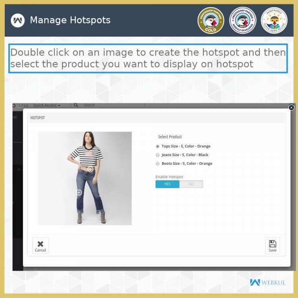Click the model product image
The width and height of the screenshot is (298, 298).
[x=85, y=178]
